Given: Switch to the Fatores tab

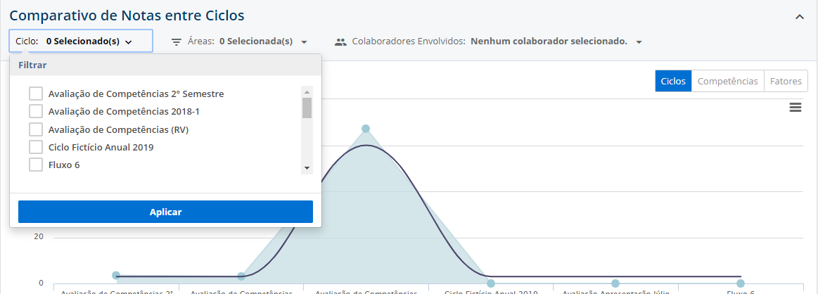Looking at the screenshot, I should [x=785, y=81].
